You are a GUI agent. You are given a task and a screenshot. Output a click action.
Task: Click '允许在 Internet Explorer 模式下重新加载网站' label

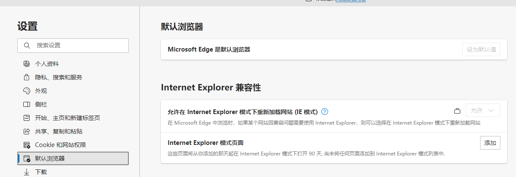[x=242, y=112]
